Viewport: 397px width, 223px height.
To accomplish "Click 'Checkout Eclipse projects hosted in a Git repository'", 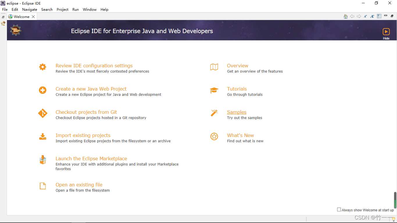I will tap(101, 118).
